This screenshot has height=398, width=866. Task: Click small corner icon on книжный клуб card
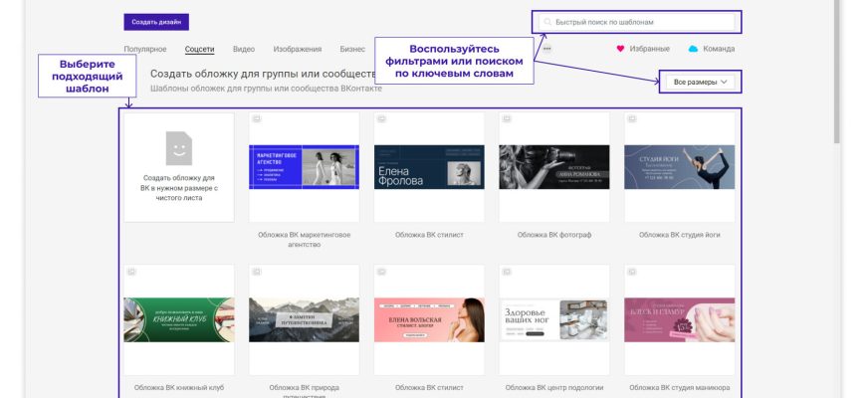coord(130,271)
